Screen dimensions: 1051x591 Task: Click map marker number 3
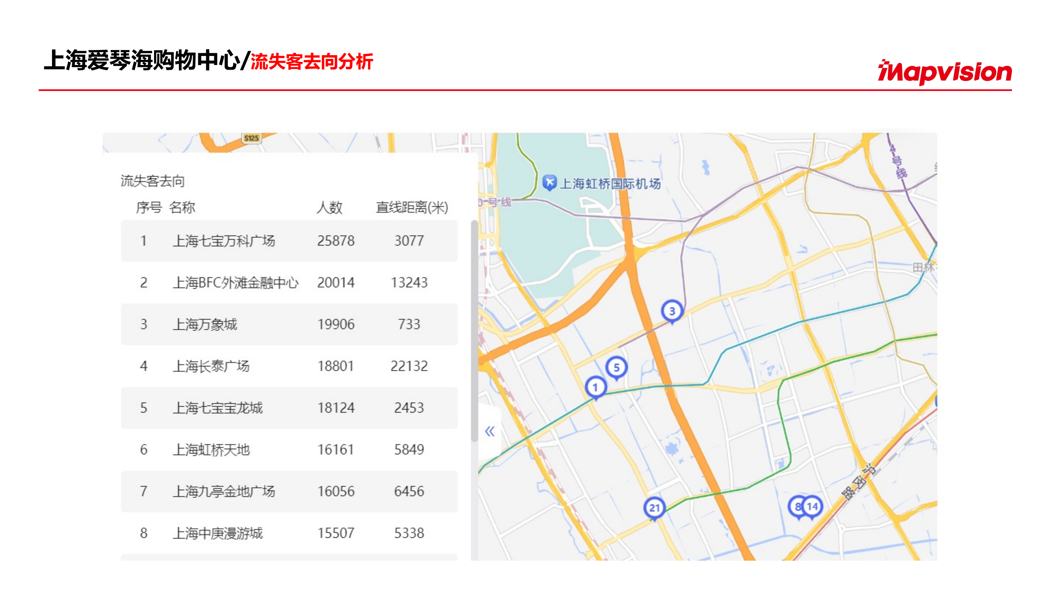pyautogui.click(x=672, y=311)
